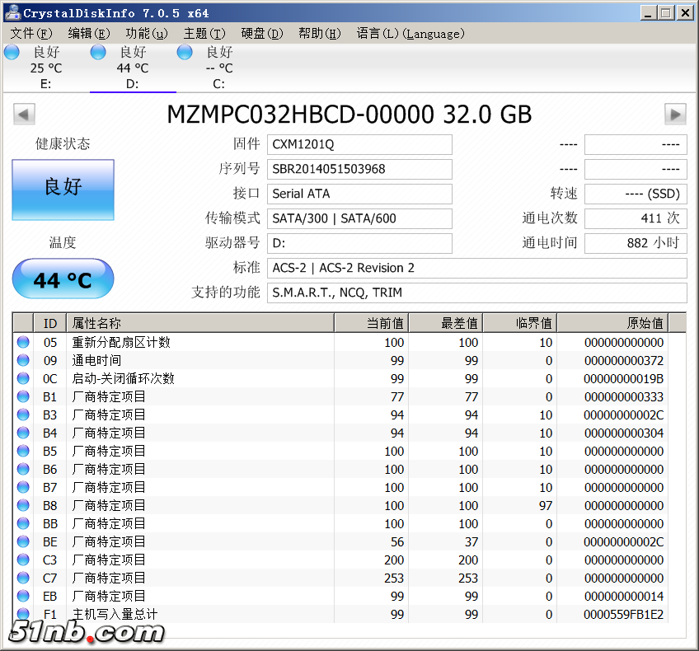Close the CrystalDiskInfo window
Image resolution: width=699 pixels, height=651 pixels.
pyautogui.click(x=685, y=13)
